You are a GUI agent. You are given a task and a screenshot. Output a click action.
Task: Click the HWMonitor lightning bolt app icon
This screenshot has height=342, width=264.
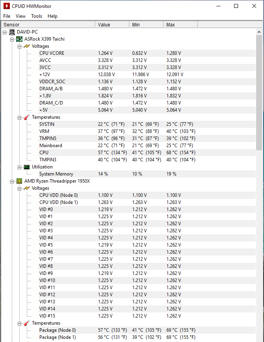point(7,6)
